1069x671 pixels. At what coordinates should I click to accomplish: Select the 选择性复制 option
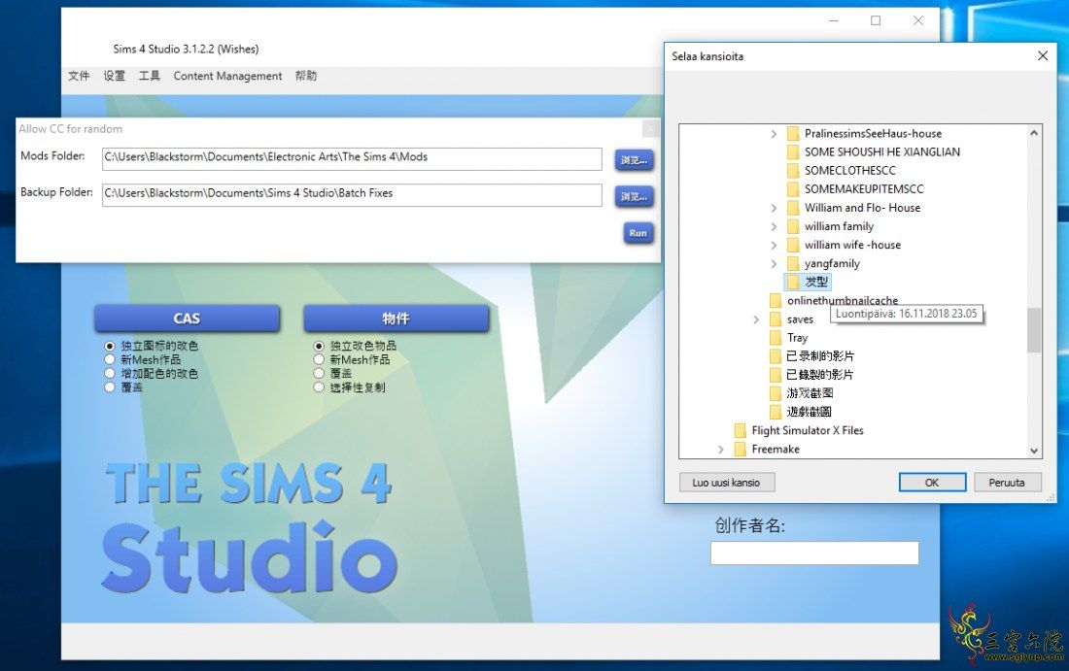coord(319,386)
